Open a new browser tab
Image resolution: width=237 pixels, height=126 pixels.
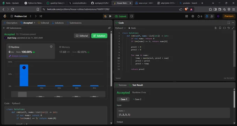(x=202, y=3)
